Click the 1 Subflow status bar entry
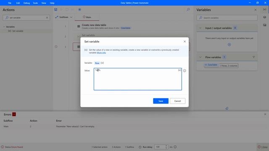269x151 pixels. (129, 147)
